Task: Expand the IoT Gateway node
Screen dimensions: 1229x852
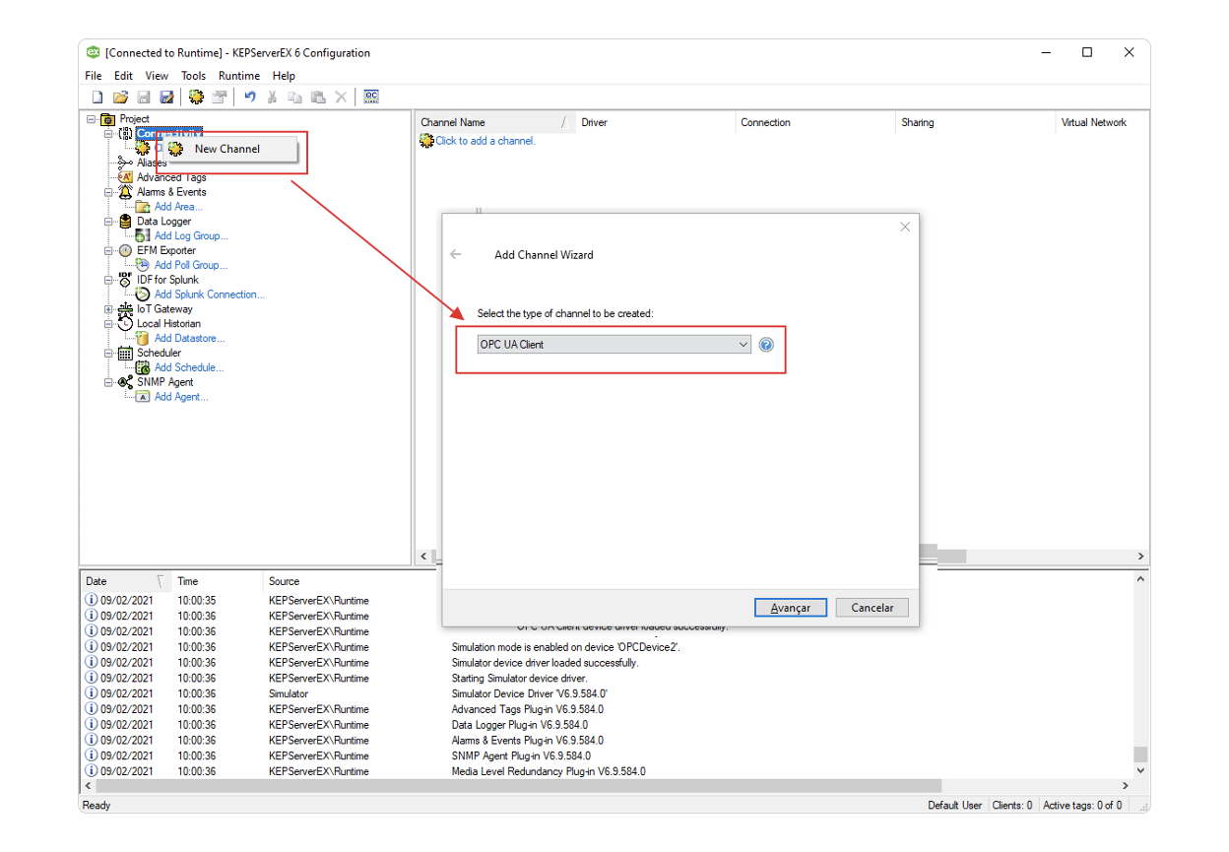Action: (x=109, y=309)
